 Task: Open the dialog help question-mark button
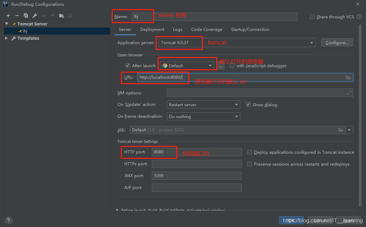9,220
